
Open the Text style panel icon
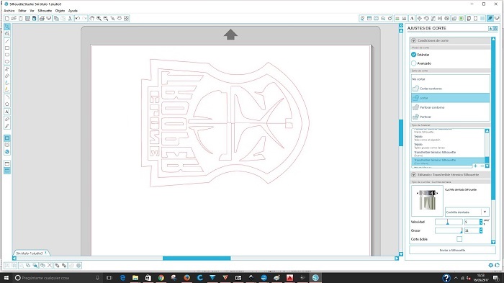[412, 18]
